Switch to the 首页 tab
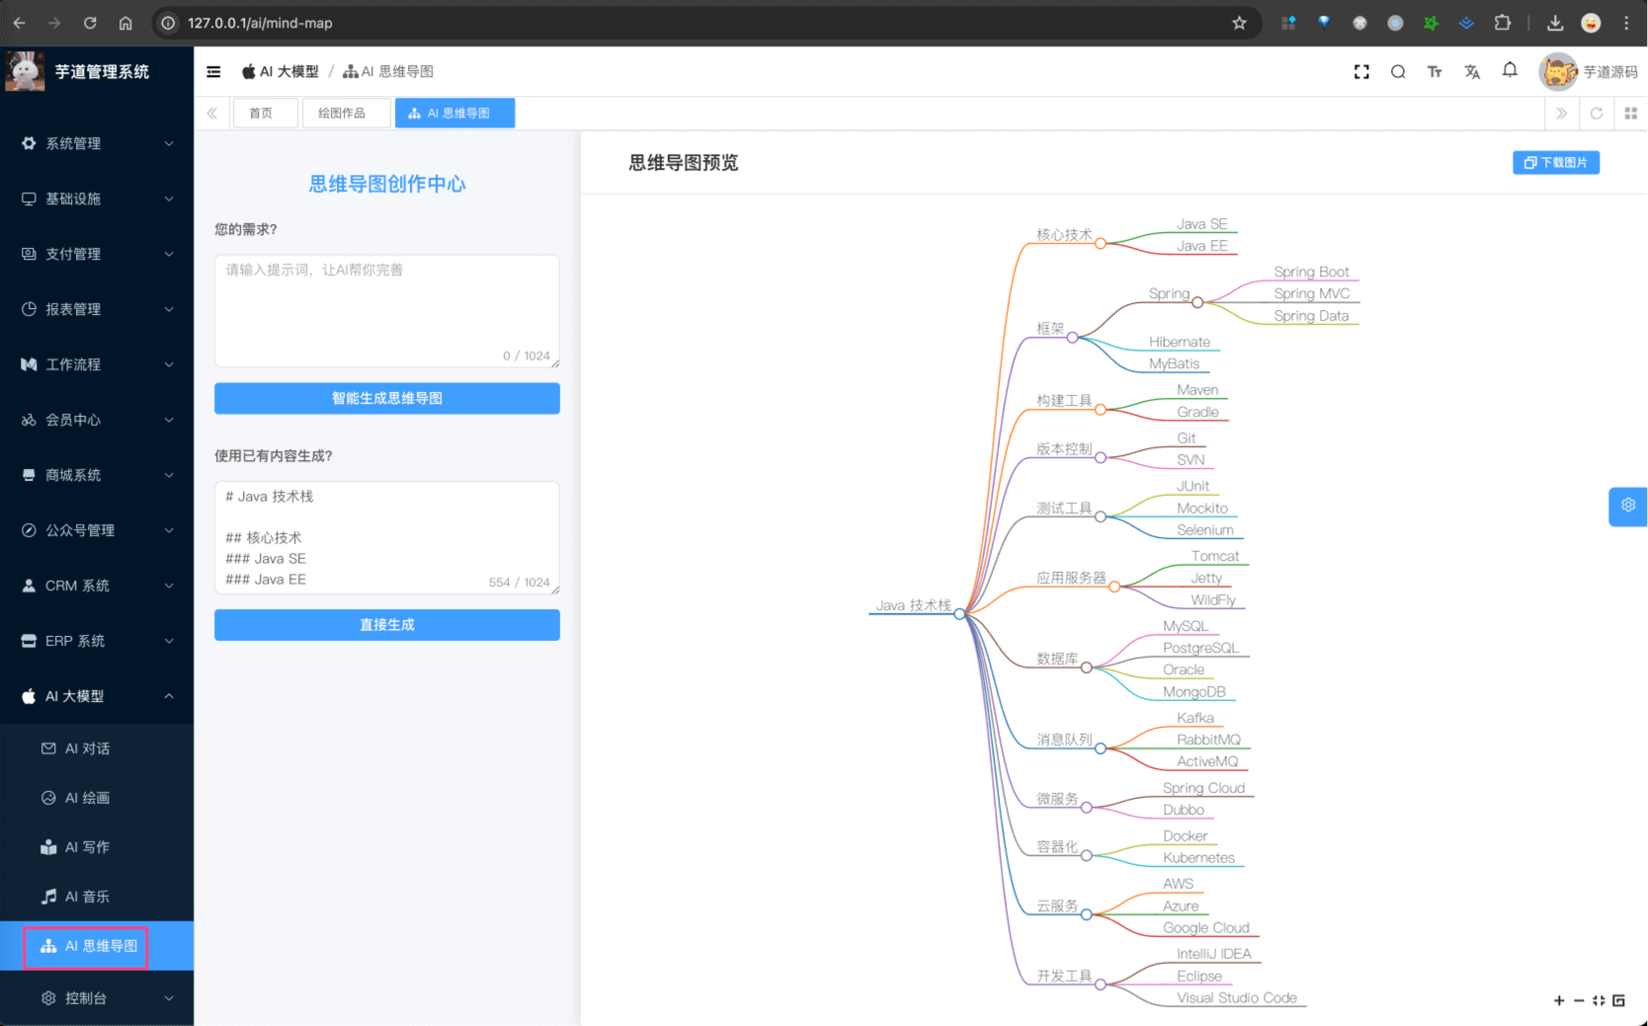The height and width of the screenshot is (1026, 1648). point(265,113)
